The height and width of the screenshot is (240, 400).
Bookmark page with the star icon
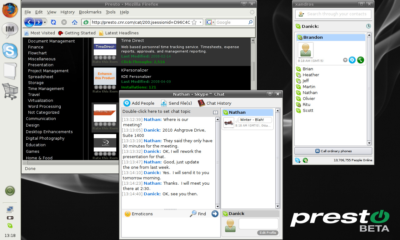pyautogui.click(x=194, y=22)
